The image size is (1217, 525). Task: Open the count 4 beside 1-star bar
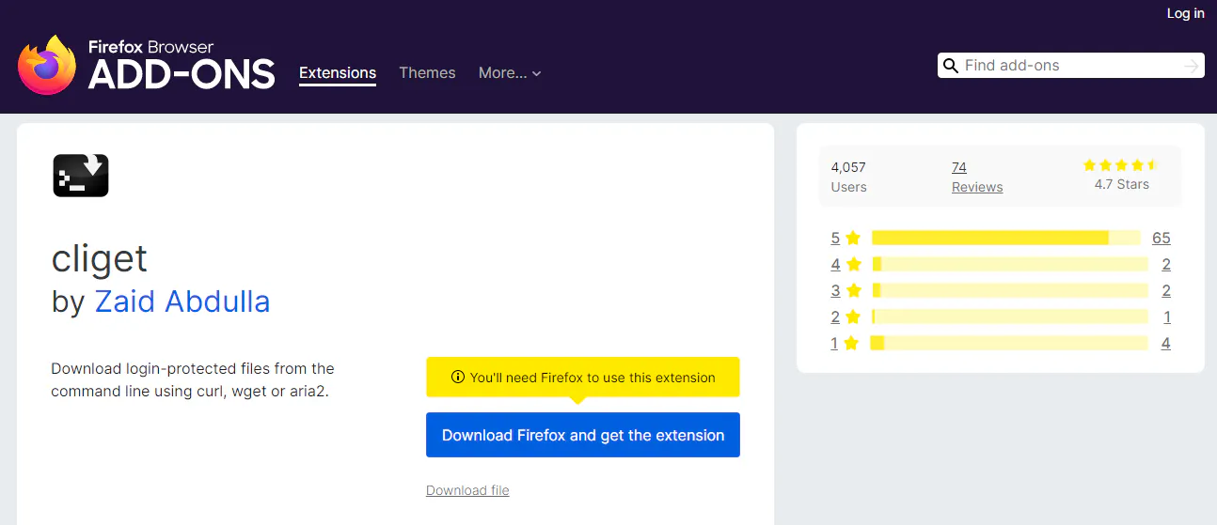[1166, 343]
